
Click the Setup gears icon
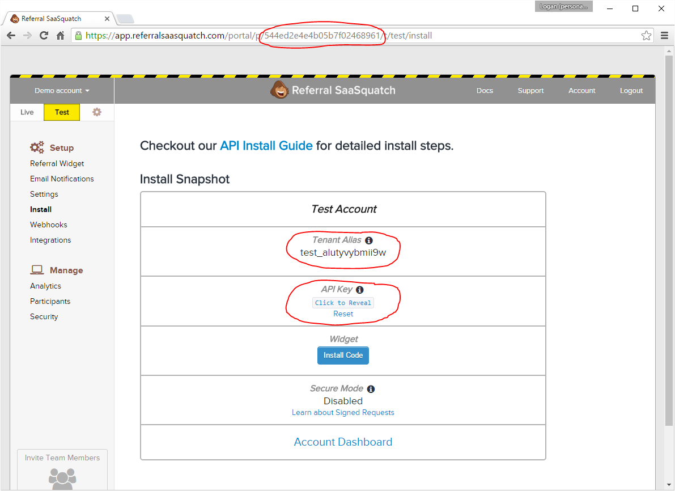pyautogui.click(x=37, y=147)
